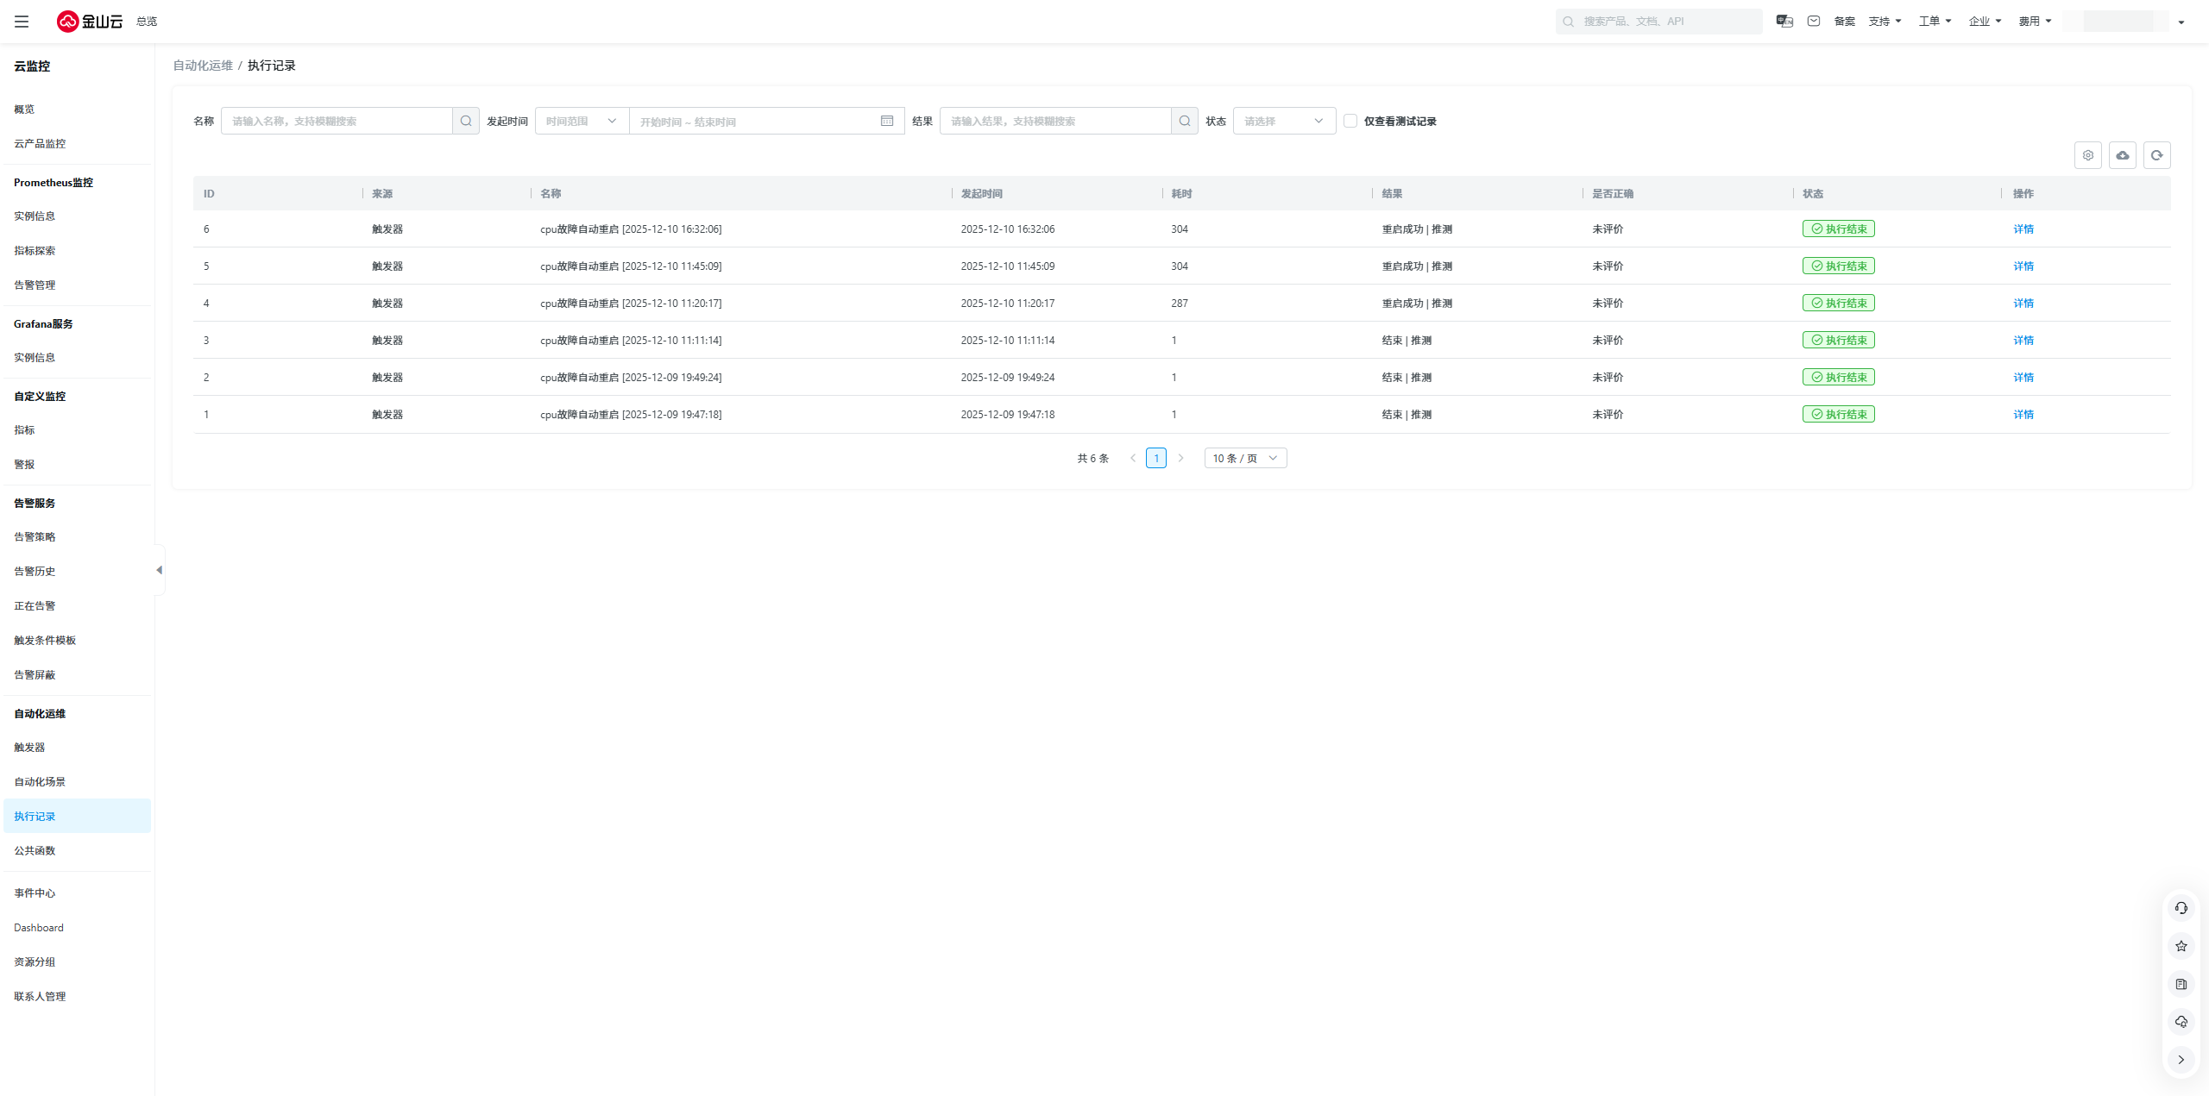
Task: Open the 状态 请选择 dropdown
Action: pyautogui.click(x=1284, y=121)
